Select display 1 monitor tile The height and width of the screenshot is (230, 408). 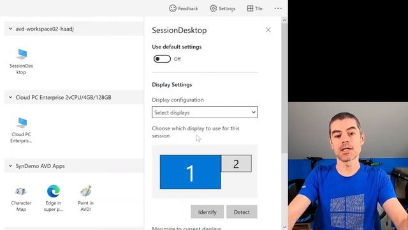point(191,172)
